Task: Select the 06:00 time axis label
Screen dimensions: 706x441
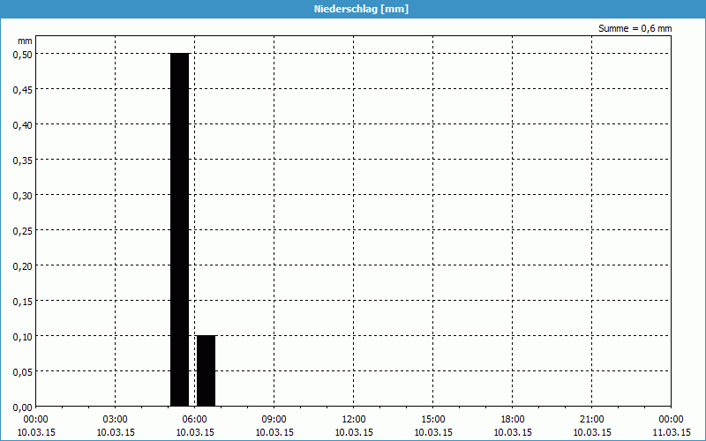Action: point(194,419)
